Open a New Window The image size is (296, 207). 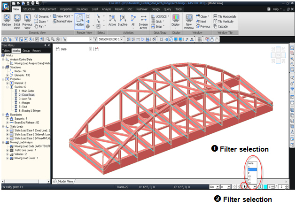click(188, 21)
